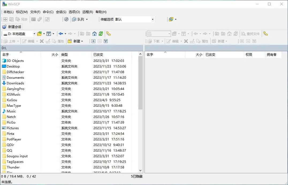Click the remote 权限 column header

254,54
